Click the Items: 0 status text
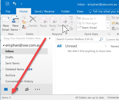This screenshot has width=119, height=100. (x=6, y=97)
